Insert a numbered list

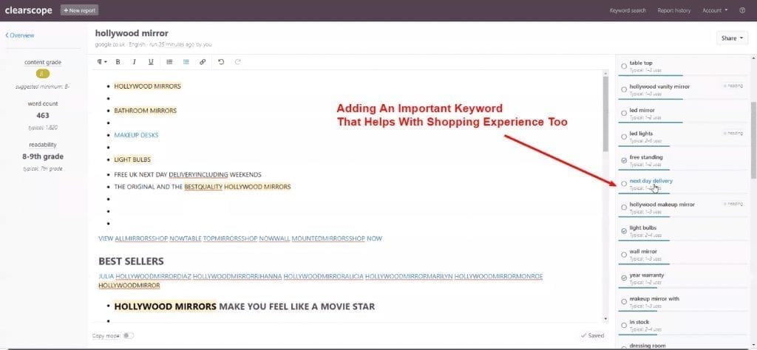pos(169,62)
